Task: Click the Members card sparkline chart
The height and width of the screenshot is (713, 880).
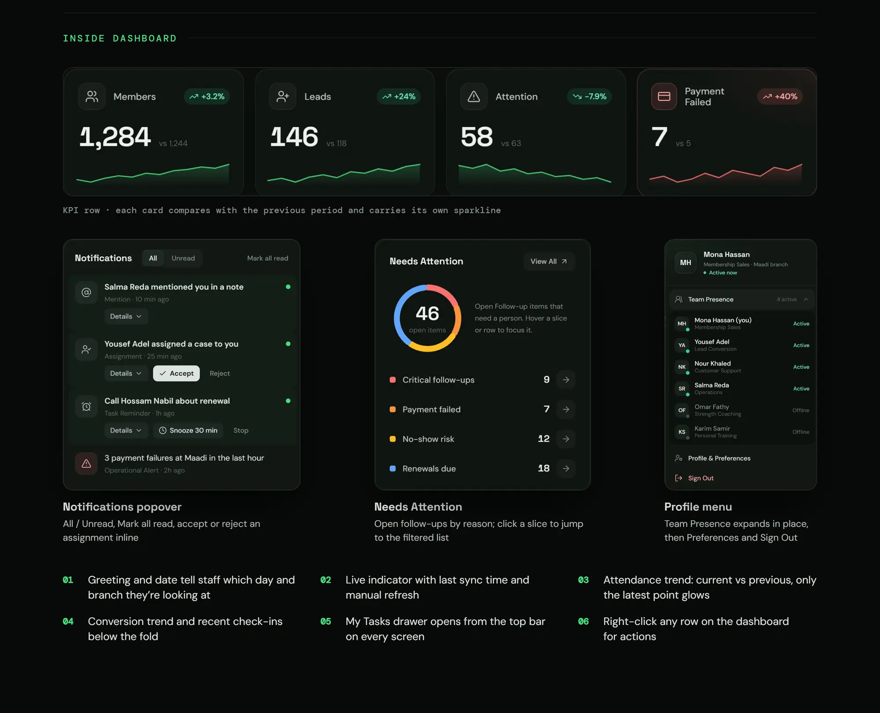Action: click(153, 173)
